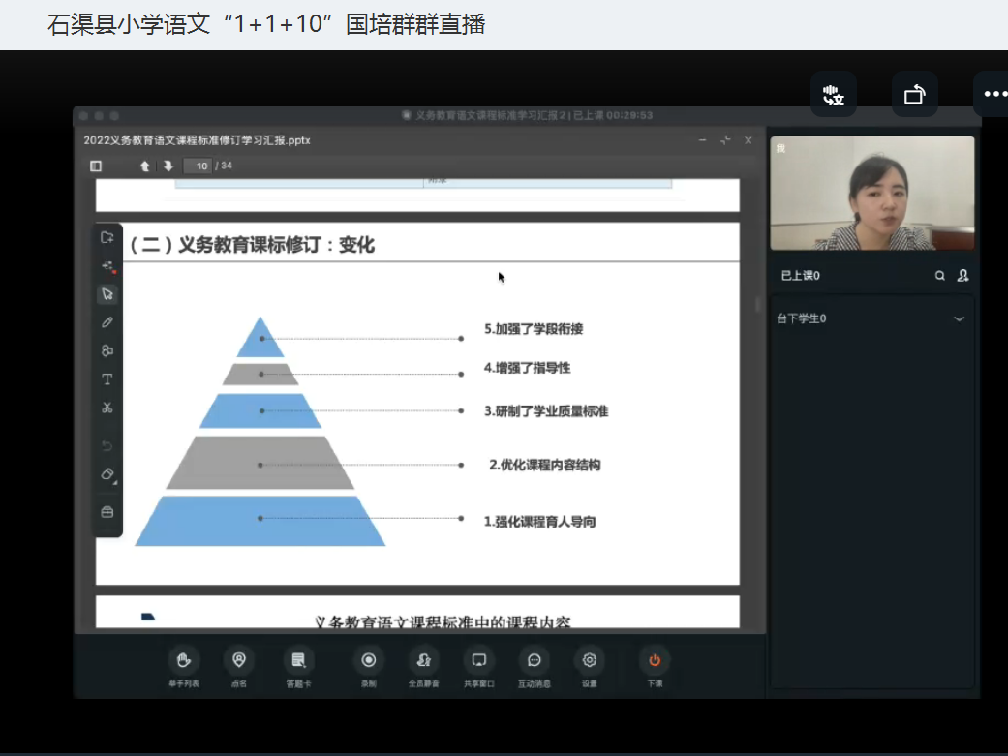Select the shapes tool

pos(107,350)
